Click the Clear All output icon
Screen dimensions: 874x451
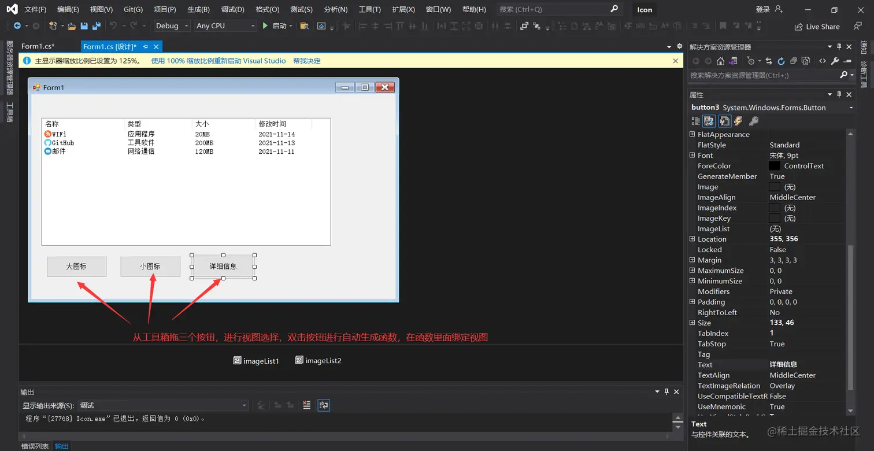(x=307, y=405)
